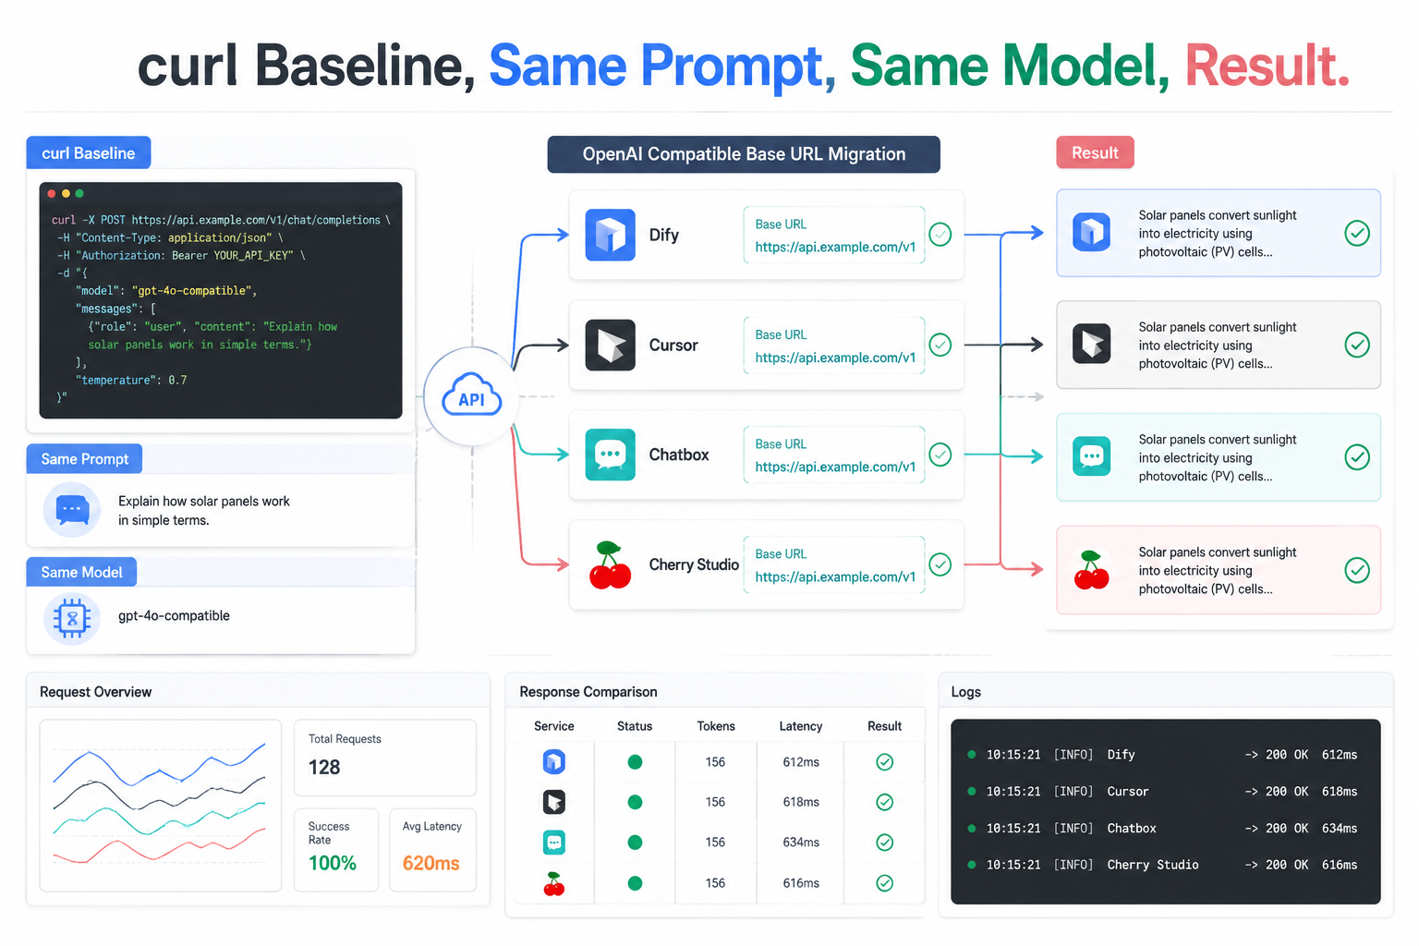
Task: Click the result check in the 618ms table row
Action: [x=884, y=802]
